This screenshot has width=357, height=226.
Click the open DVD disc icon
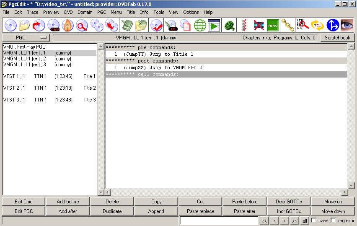click(x=10, y=25)
